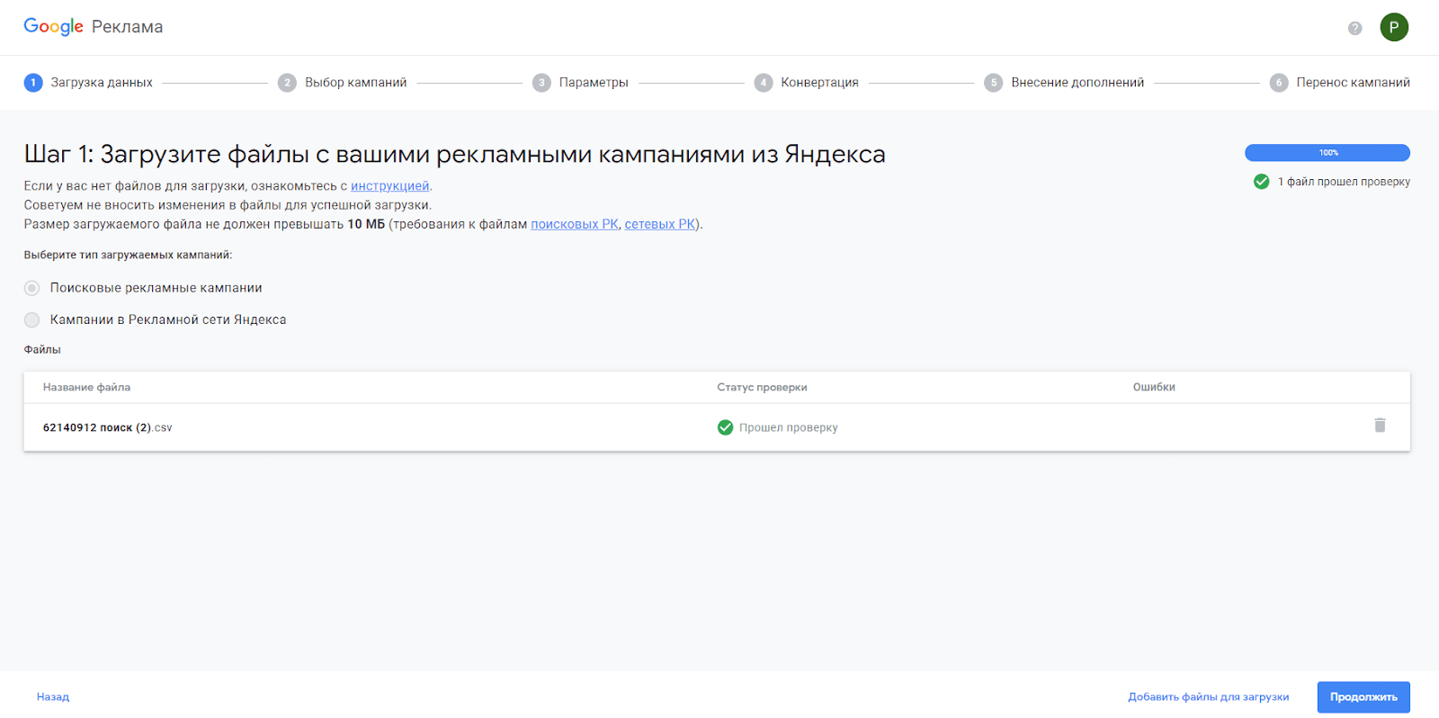
Task: Click the Продолжить button
Action: pos(1363,697)
